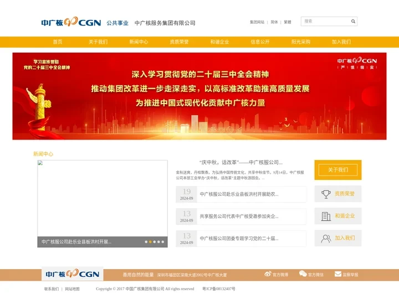The height and width of the screenshot is (299, 399).
Task: Click the broken image icon in news slider
Action: point(40,163)
